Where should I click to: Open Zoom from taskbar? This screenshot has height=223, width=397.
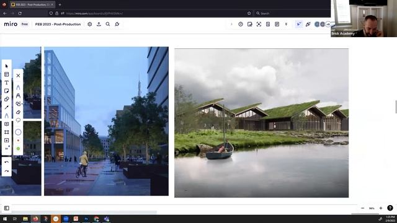point(66,219)
